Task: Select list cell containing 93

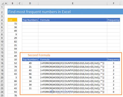Action: click(12, 92)
